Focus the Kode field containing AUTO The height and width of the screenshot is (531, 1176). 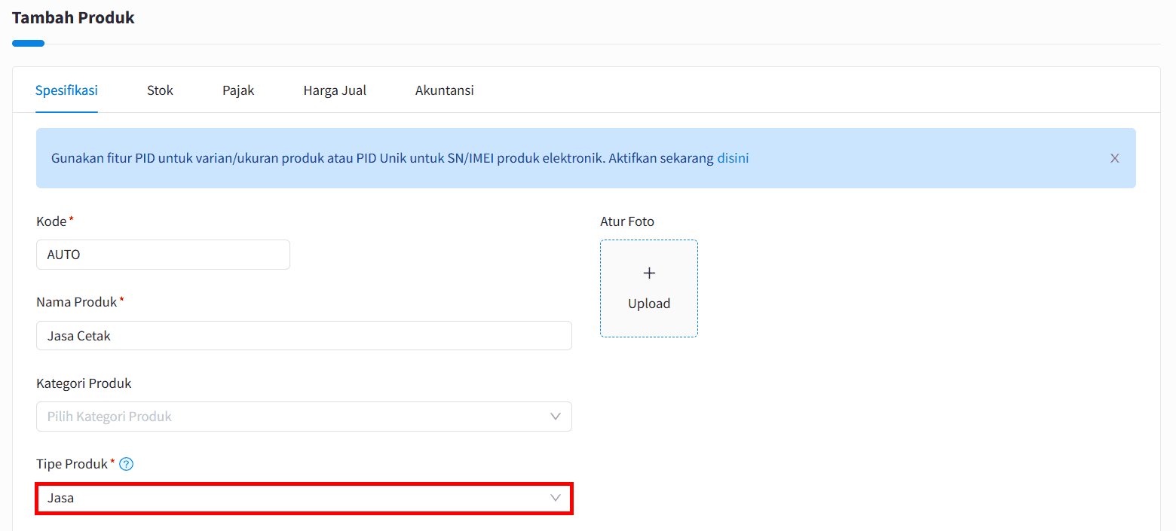point(163,255)
